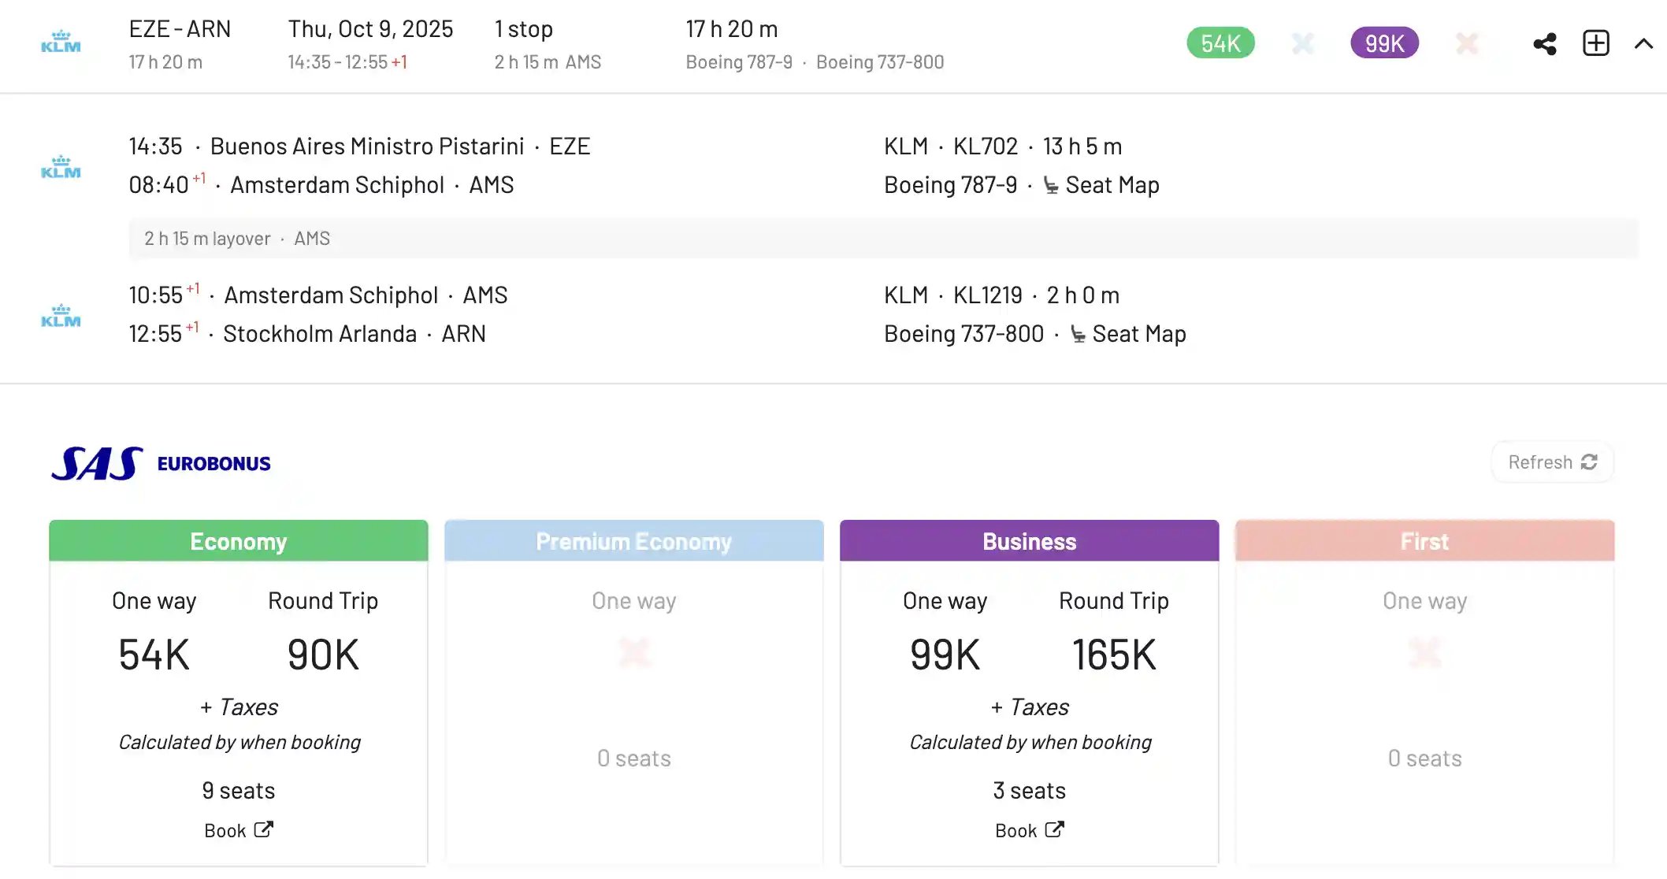Click the SAS EuroBonus logo
The width and height of the screenshot is (1667, 879).
point(161,463)
